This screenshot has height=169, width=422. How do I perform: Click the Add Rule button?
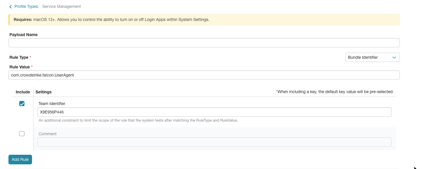[x=20, y=159]
